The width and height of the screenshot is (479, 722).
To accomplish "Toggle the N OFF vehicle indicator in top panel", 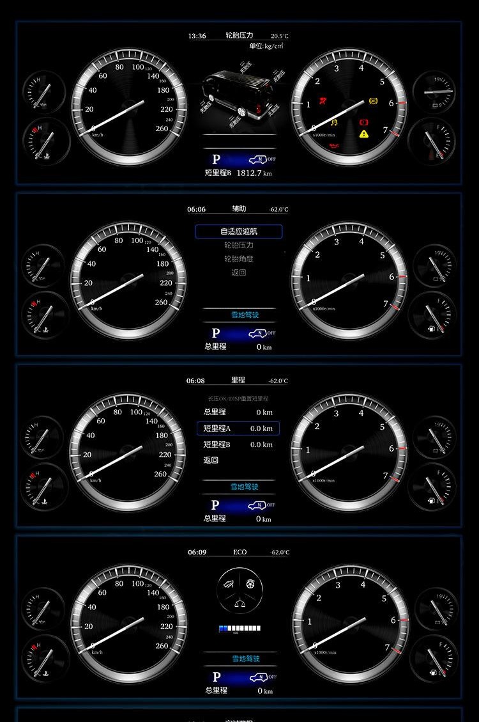I will [261, 160].
